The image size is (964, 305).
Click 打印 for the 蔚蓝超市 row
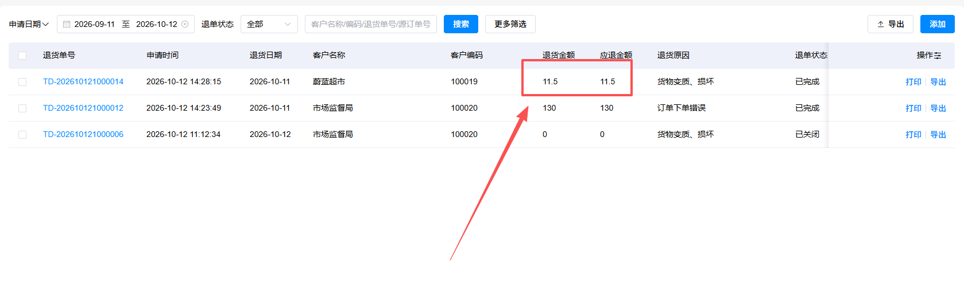click(x=913, y=82)
